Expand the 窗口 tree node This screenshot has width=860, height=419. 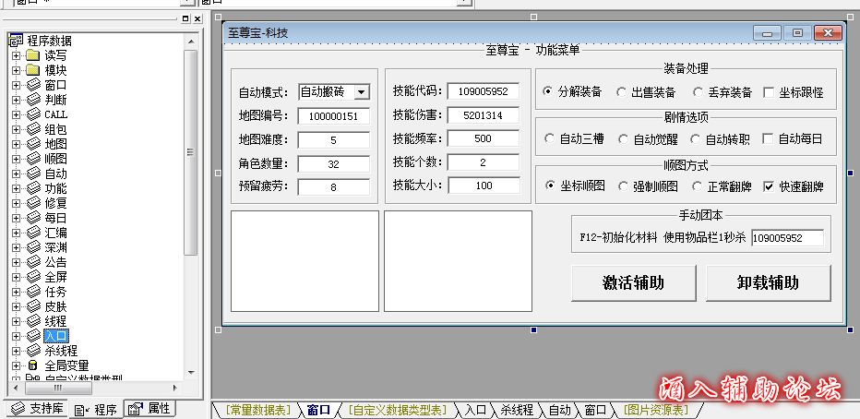[x=16, y=85]
